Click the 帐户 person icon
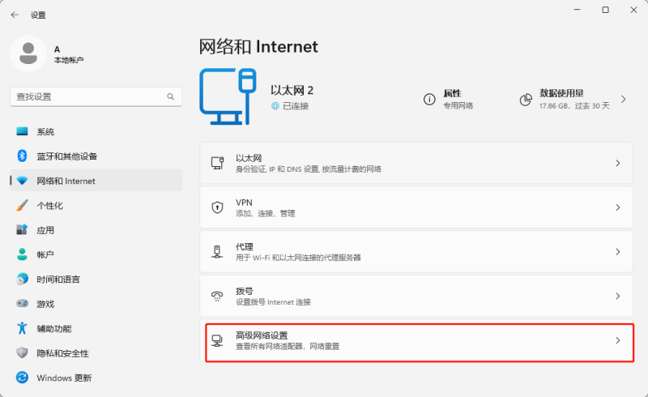 click(22, 254)
